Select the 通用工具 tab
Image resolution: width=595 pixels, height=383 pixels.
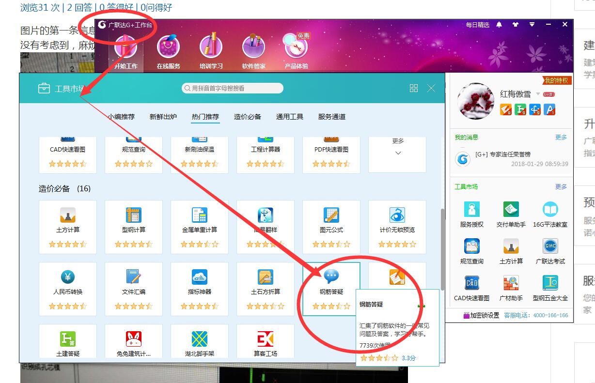(x=290, y=117)
